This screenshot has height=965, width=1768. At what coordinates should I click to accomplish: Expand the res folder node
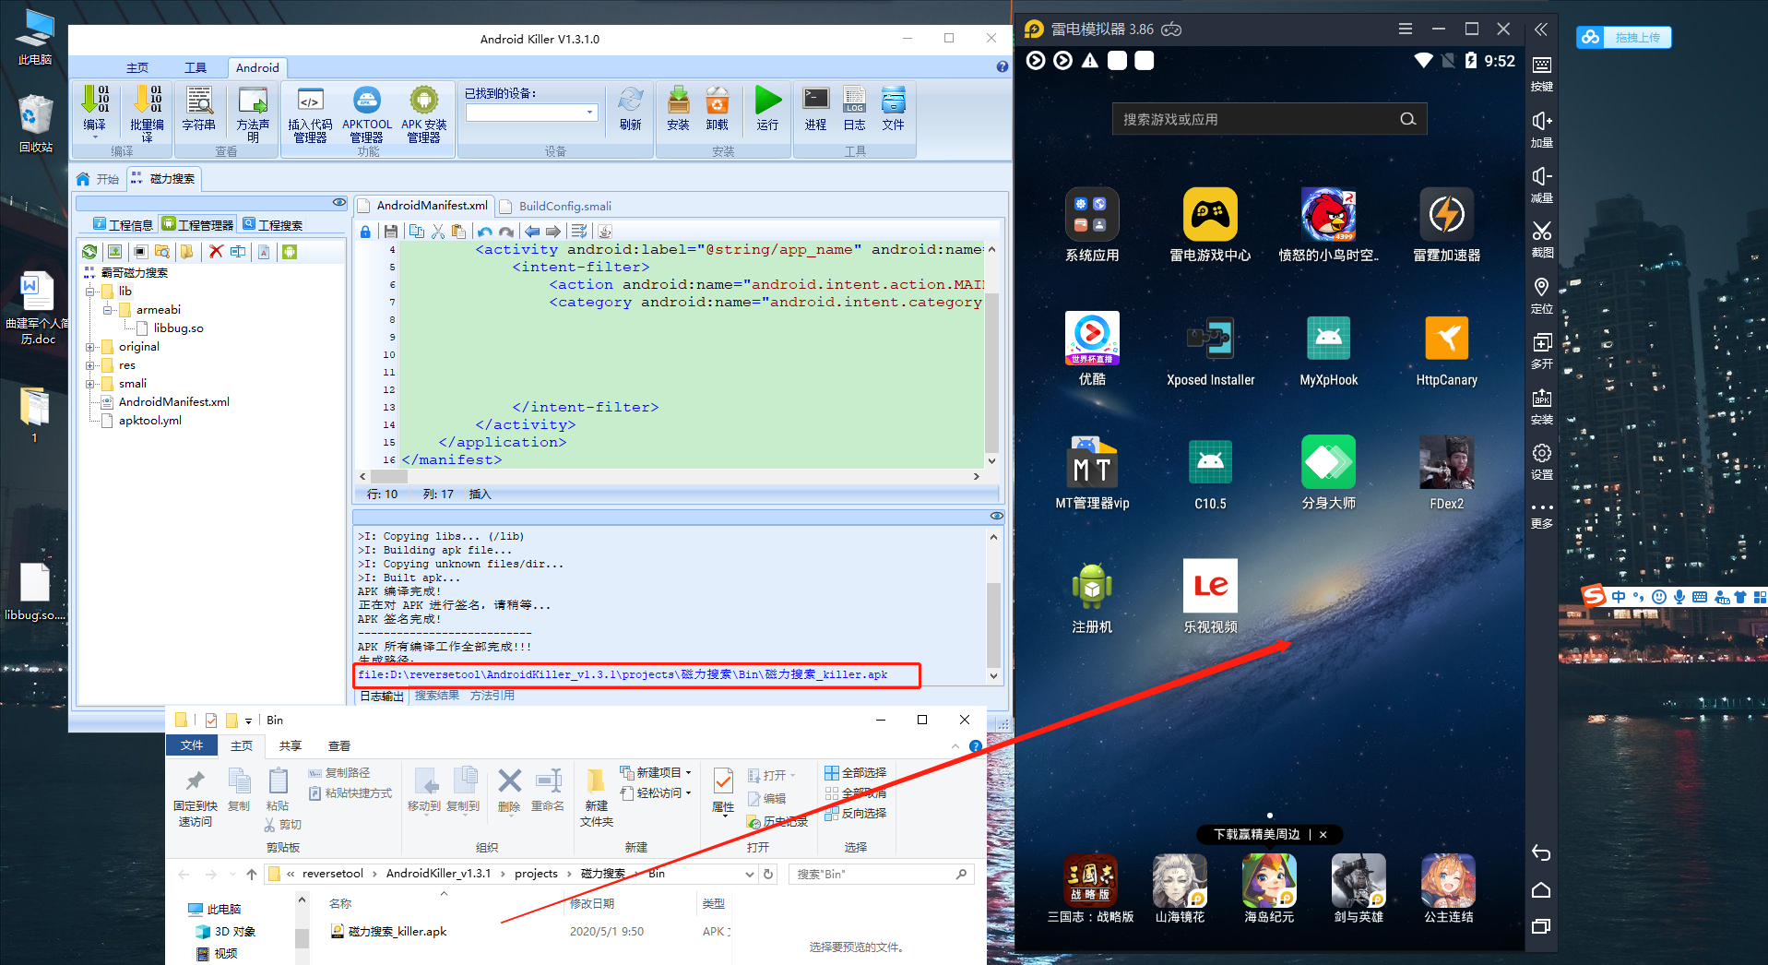tap(90, 365)
